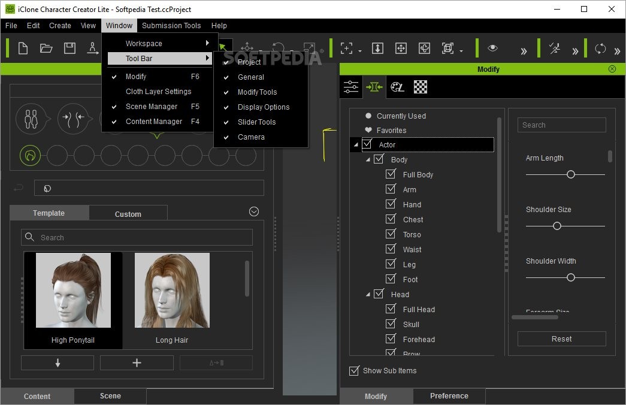Click the character figure toolbar icon
This screenshot has width=626, height=405.
click(x=93, y=49)
